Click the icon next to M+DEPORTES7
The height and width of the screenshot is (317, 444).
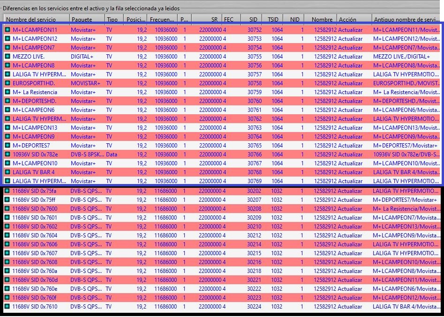(x=8, y=145)
